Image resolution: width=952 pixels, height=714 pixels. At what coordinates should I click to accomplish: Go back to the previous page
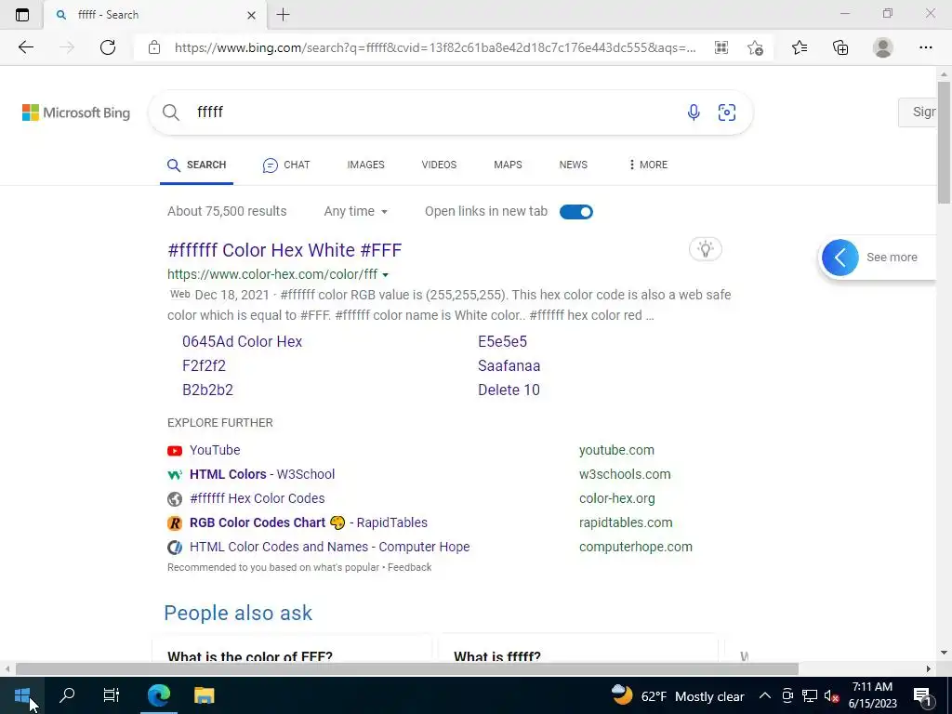point(25,47)
